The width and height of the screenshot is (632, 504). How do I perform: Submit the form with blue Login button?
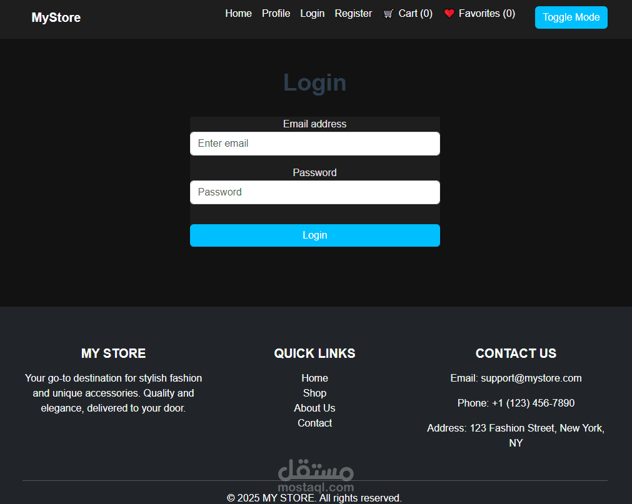click(315, 235)
